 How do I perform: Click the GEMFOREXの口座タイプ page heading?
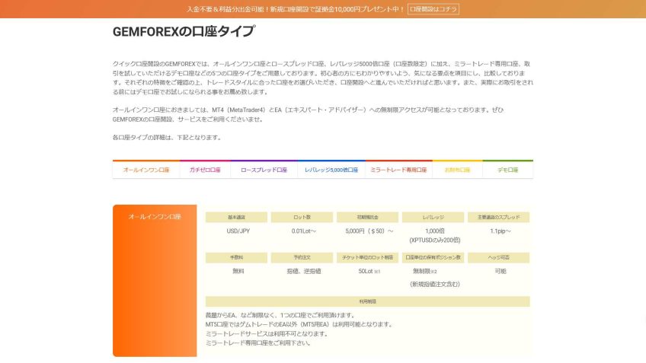point(184,32)
